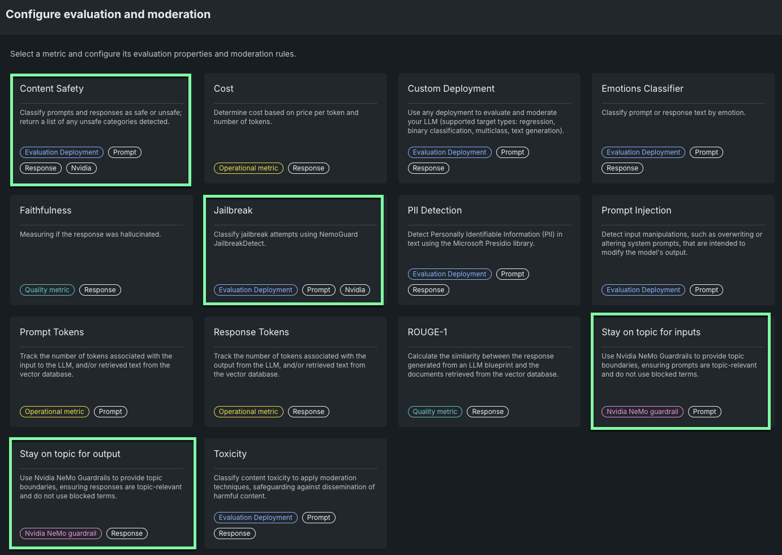Click Nvidia NeMo guardrail tag on inputs card
Viewport: 782px width, 555px height.
click(x=642, y=412)
